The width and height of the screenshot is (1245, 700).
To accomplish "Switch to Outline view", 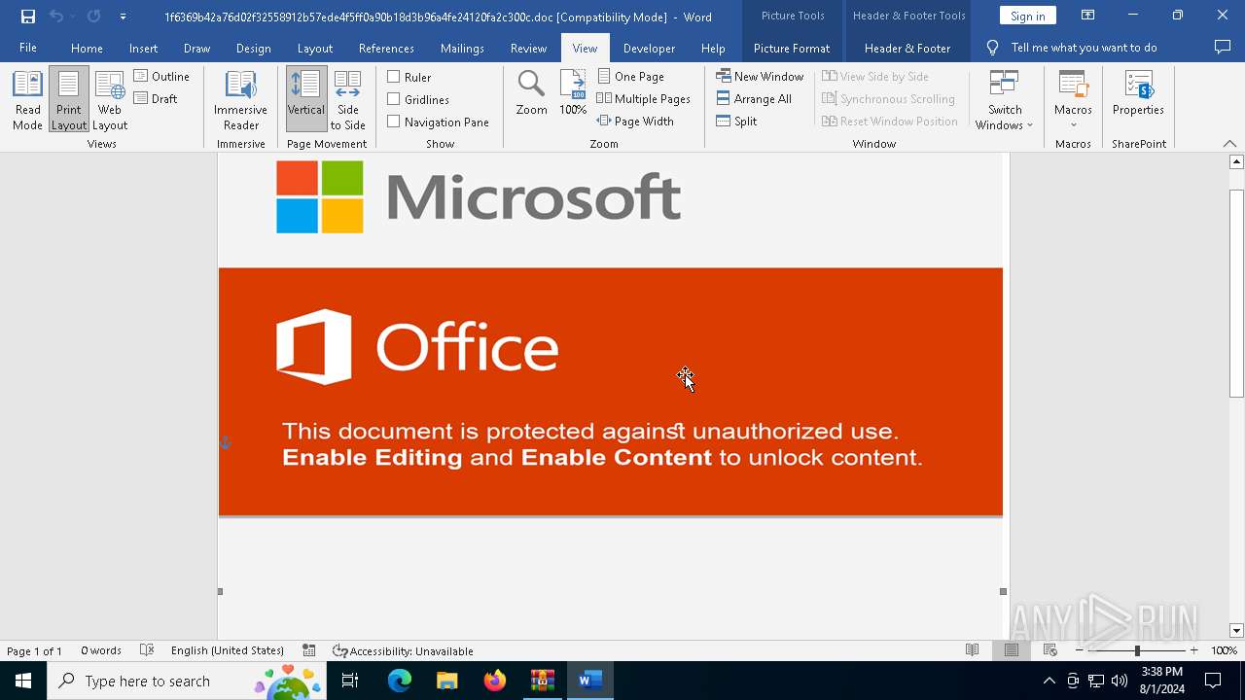I will tap(161, 76).
